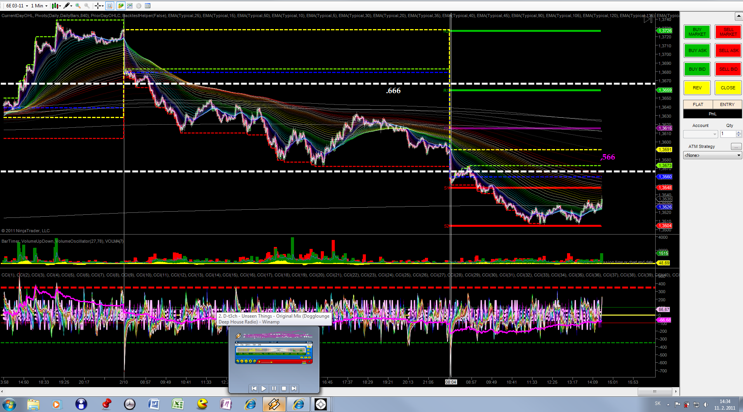Screen dimensions: 743x412
Task: Toggle the data box magnifier icon
Action: pos(110,6)
